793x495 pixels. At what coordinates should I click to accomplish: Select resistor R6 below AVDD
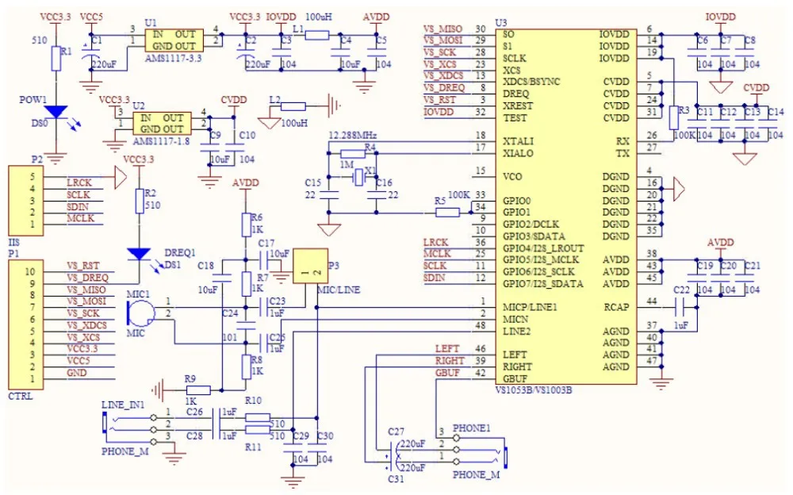(247, 225)
